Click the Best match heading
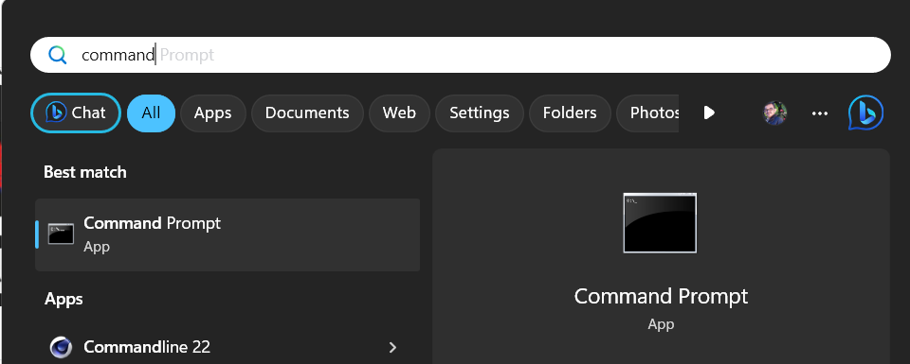 coord(85,172)
